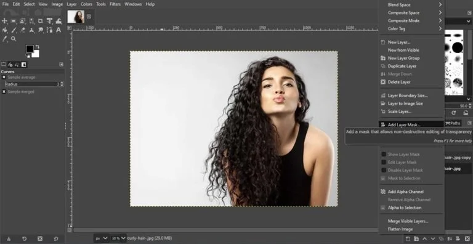473x244 pixels.
Task: Select the Zoom magnifier tool
Action: [x=14, y=39]
